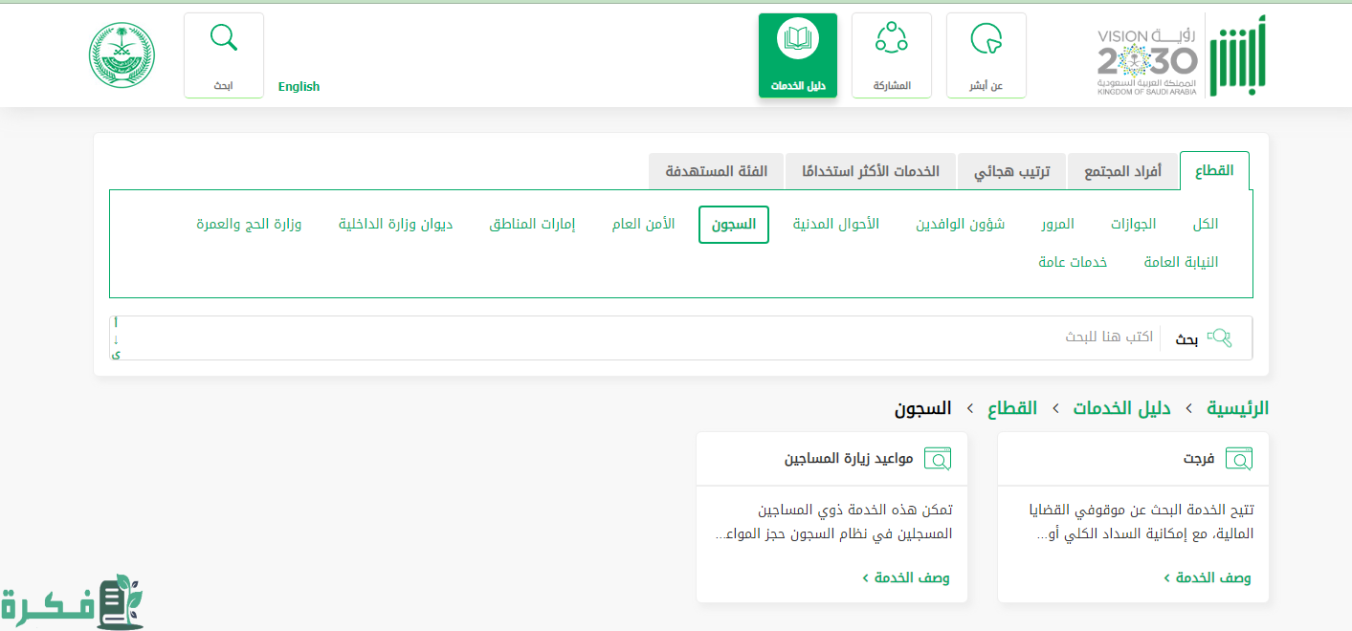The width and height of the screenshot is (1352, 631).
Task: Switch to the الخدمات الأكثر استخدامًا tab
Action: pos(870,172)
